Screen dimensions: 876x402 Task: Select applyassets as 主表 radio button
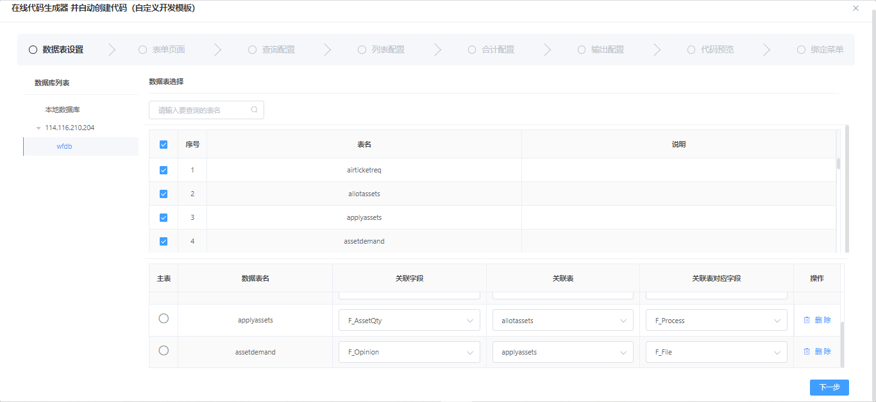click(x=164, y=319)
